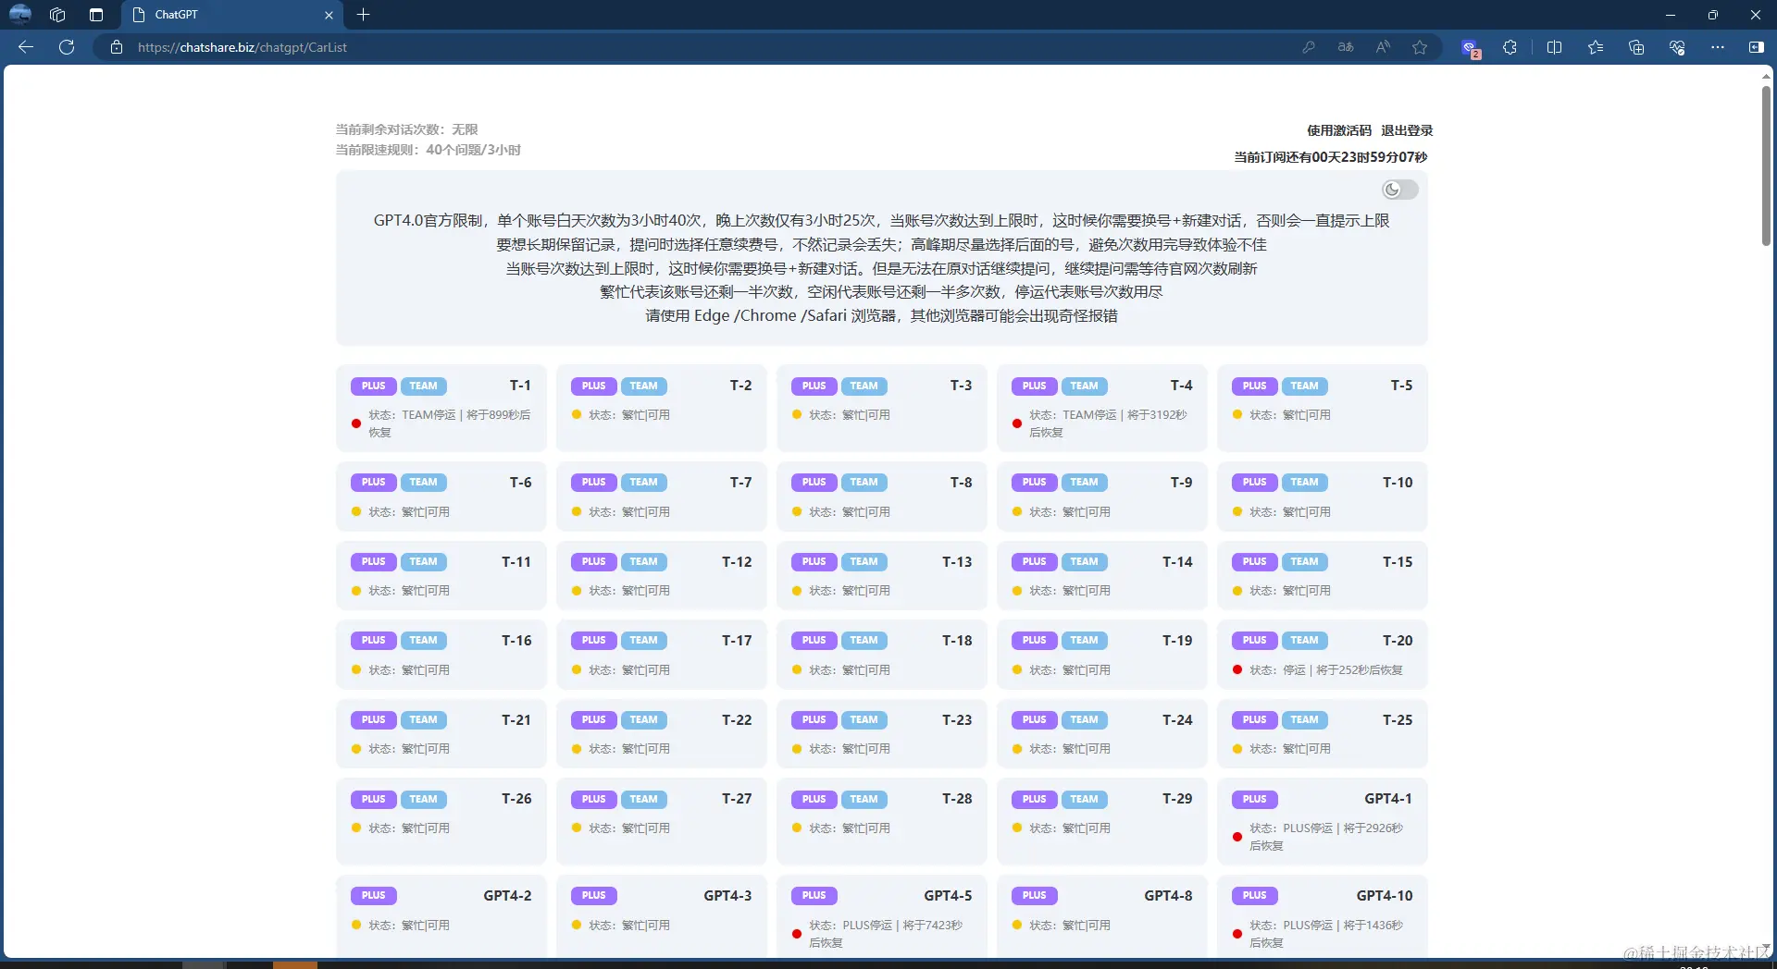Choose the GPT4-3 account card
The width and height of the screenshot is (1777, 969).
[662, 915]
